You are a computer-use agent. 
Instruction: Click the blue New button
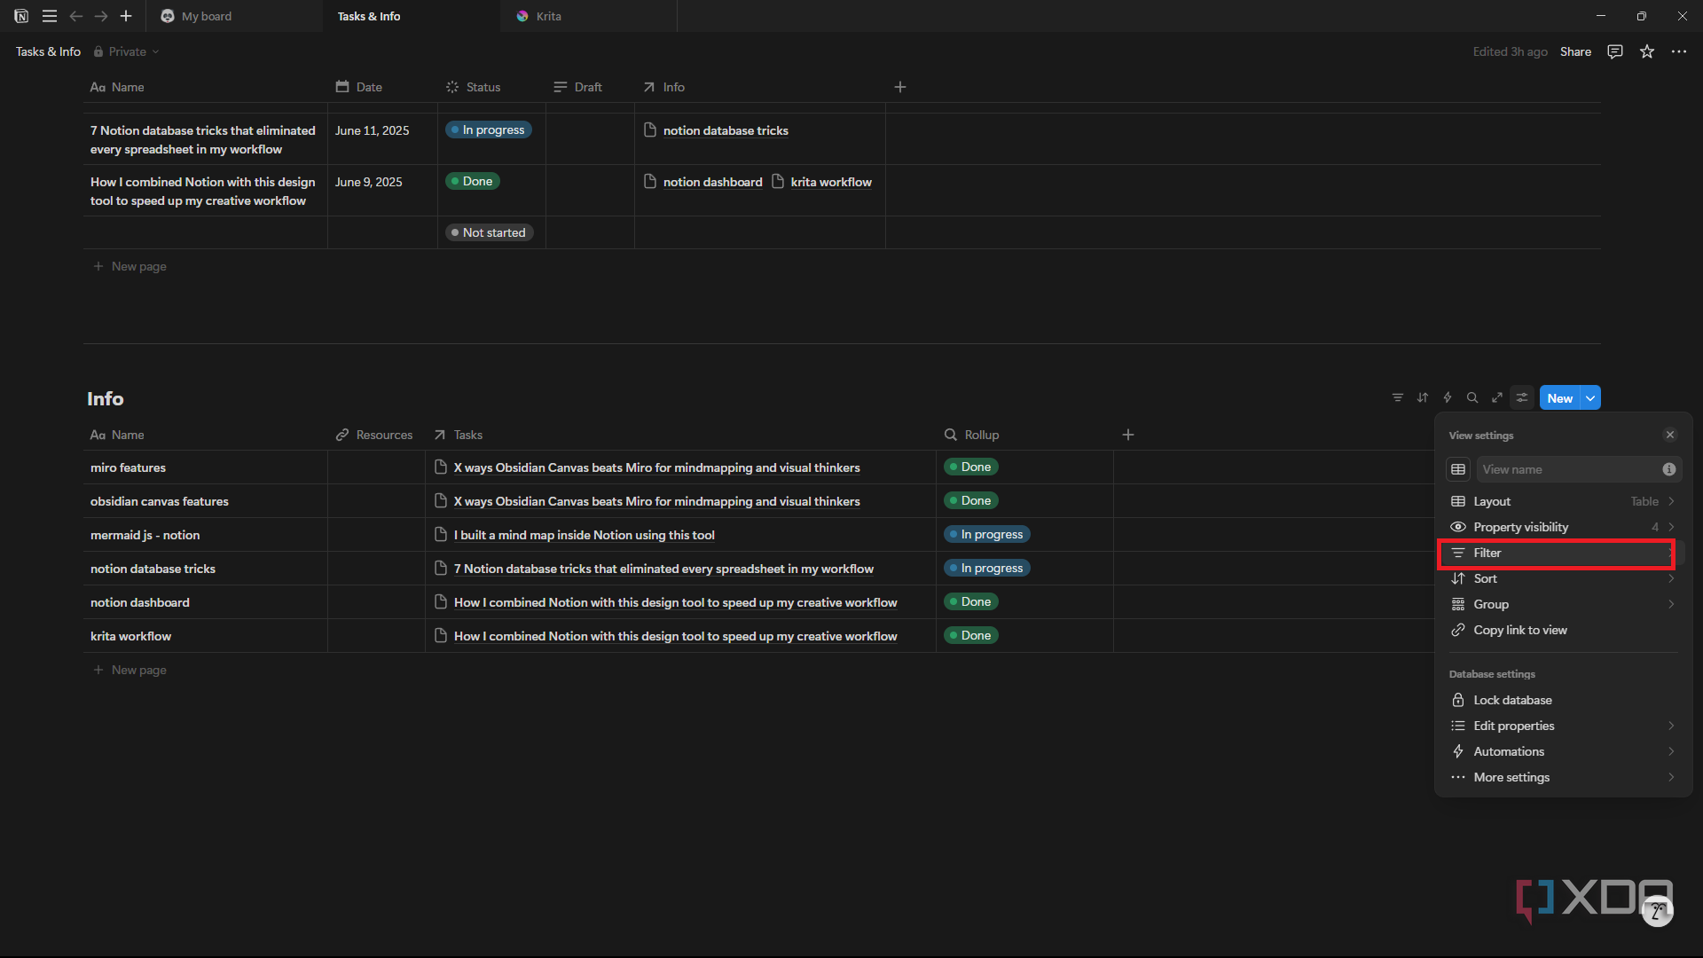(1560, 398)
